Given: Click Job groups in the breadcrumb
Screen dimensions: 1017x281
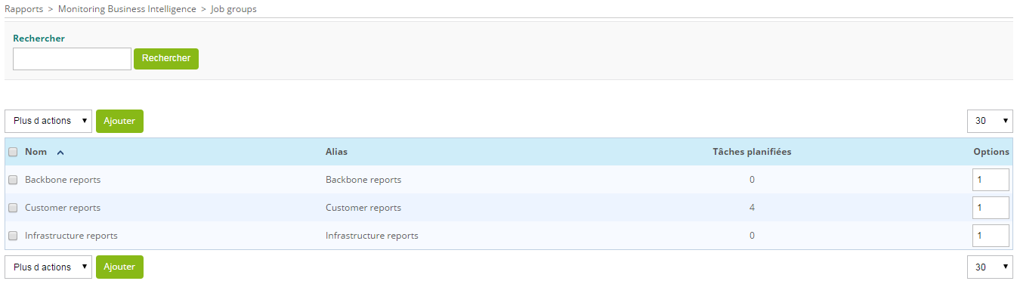Looking at the screenshot, I should (234, 9).
